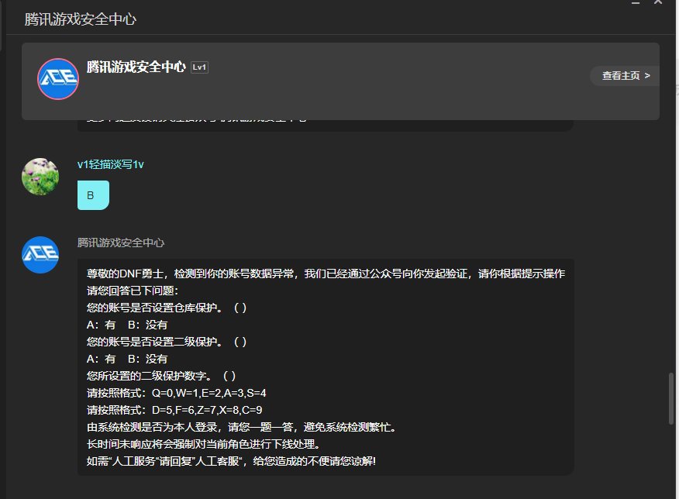Image resolution: width=679 pixels, height=499 pixels.
Task: Click the window title 腾讯游戏安全中心
Action: click(x=81, y=19)
